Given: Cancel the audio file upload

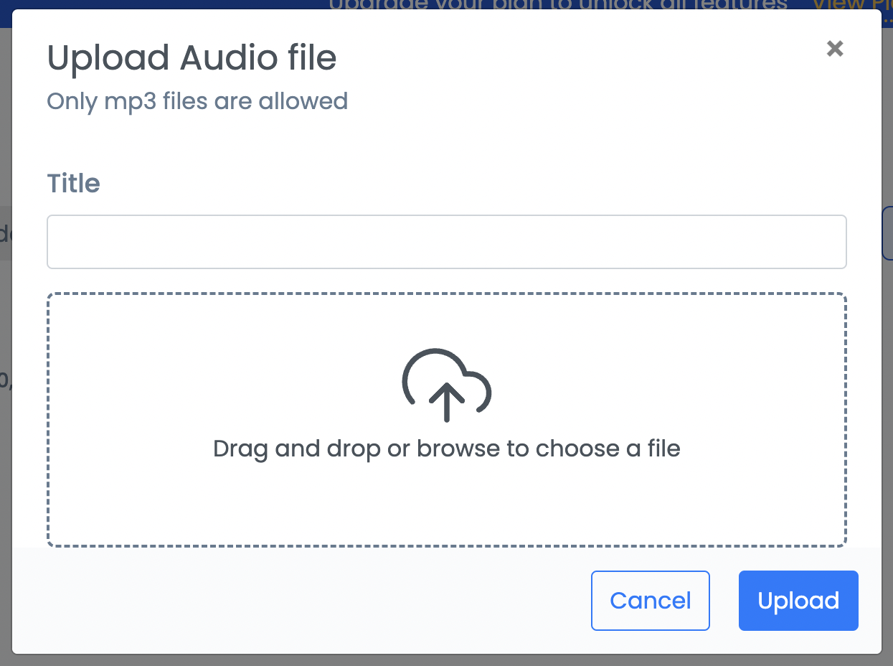Looking at the screenshot, I should 650,601.
